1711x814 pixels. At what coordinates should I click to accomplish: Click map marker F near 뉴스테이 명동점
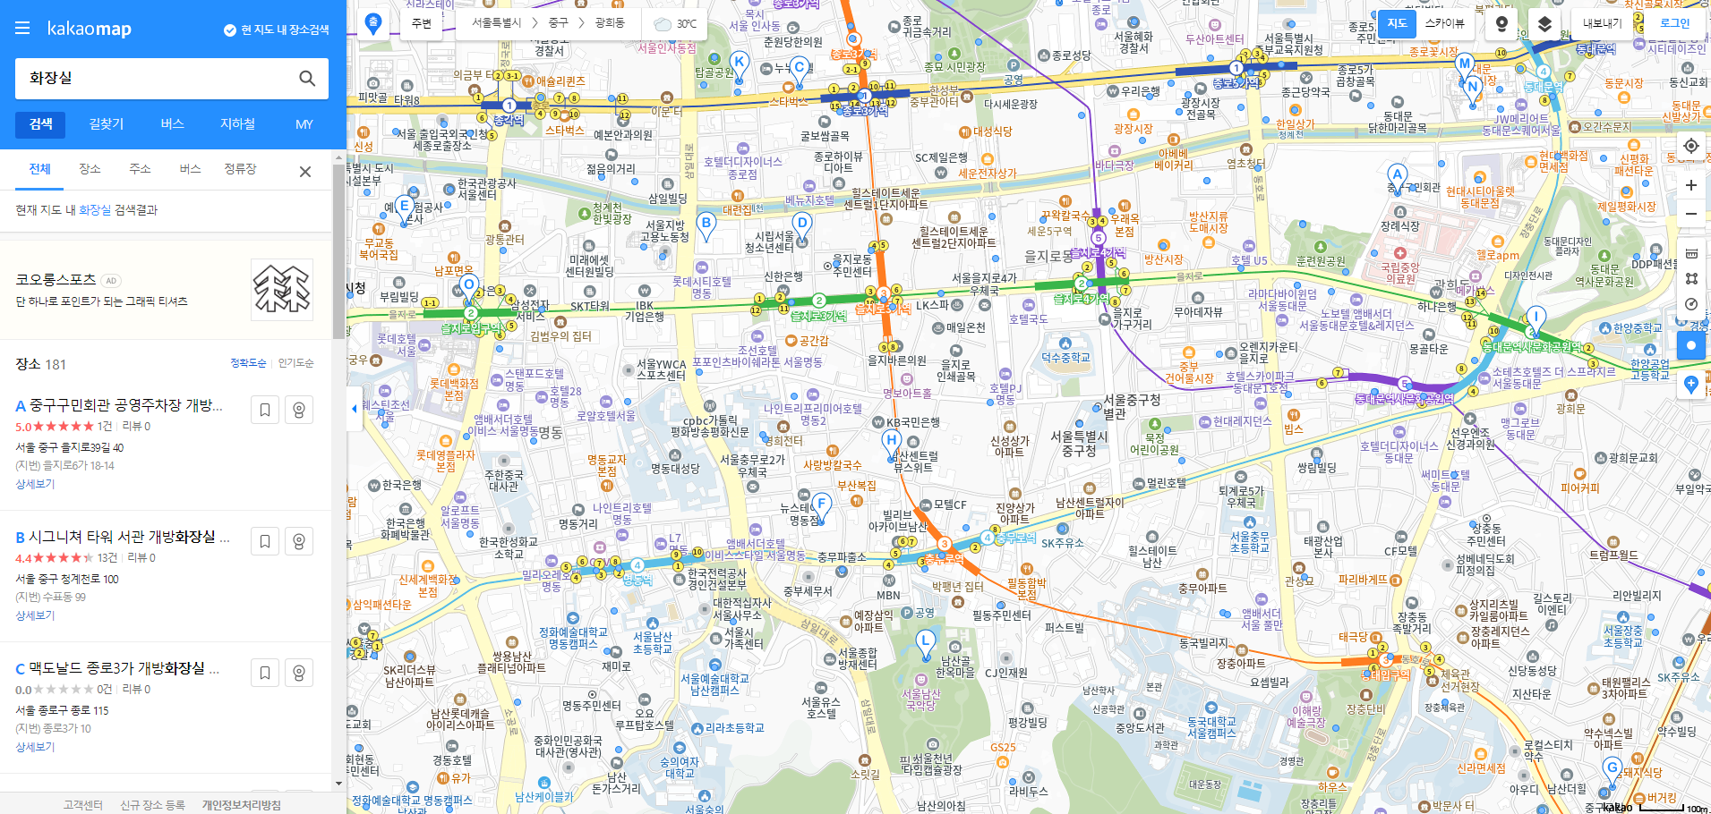click(x=821, y=506)
